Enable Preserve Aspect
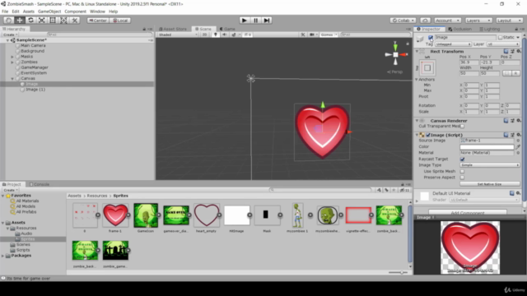 point(463,178)
